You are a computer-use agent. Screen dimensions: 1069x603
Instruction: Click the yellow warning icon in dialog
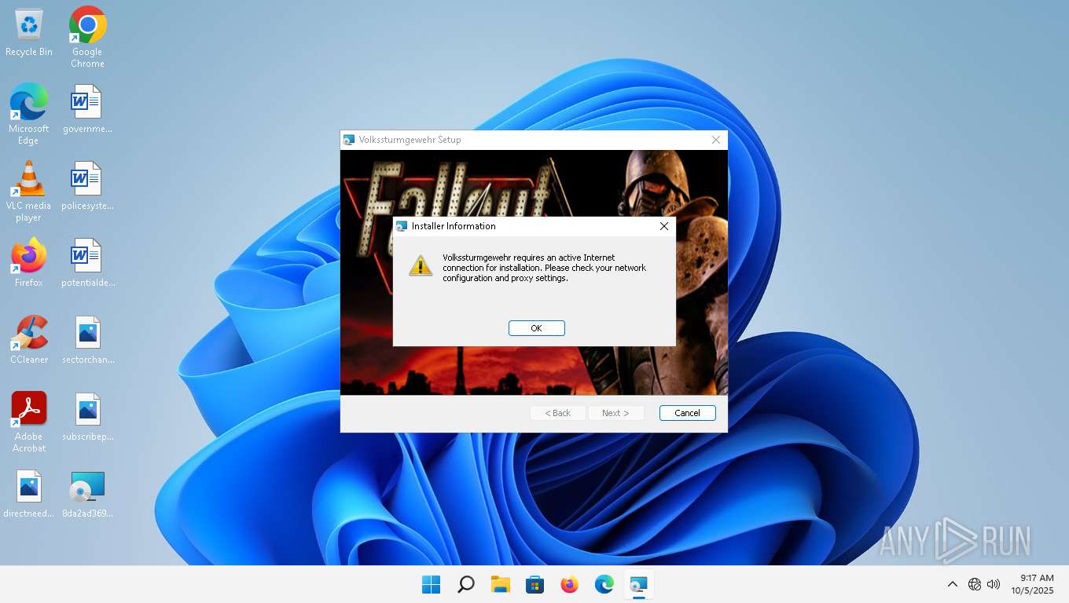(x=421, y=265)
